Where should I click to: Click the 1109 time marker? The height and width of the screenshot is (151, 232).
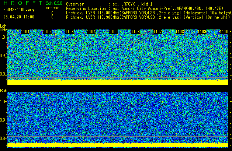click(202, 32)
